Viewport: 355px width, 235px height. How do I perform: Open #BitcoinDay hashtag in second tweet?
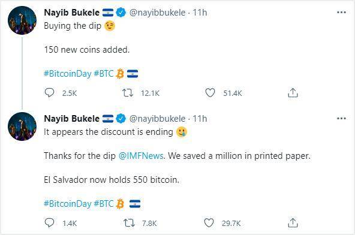tap(68, 204)
